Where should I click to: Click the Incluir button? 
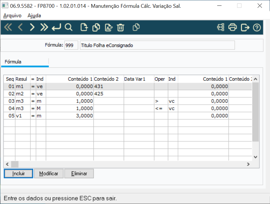click(18, 174)
